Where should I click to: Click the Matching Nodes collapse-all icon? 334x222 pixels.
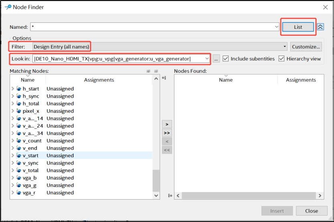click(x=156, y=71)
